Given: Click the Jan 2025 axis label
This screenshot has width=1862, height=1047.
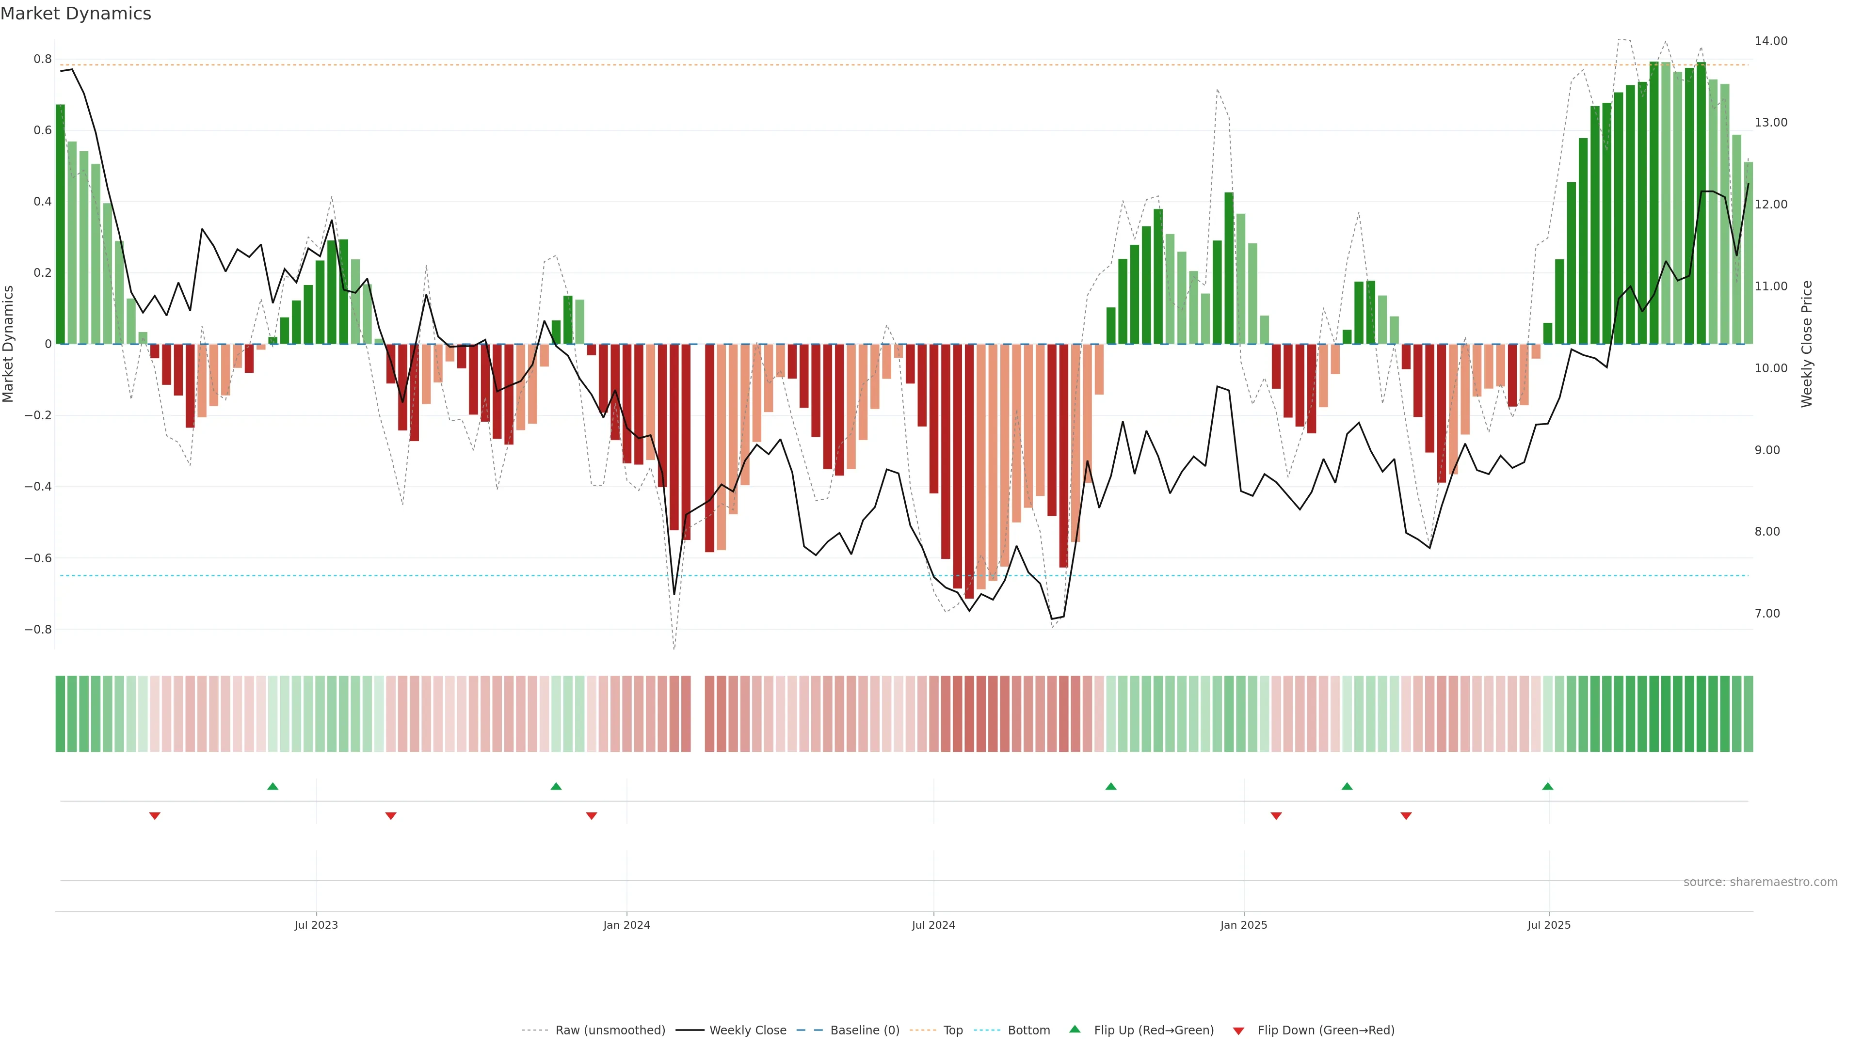Looking at the screenshot, I should pyautogui.click(x=1243, y=925).
